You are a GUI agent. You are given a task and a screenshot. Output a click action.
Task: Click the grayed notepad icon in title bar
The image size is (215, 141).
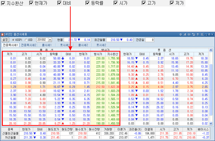tap(202, 35)
